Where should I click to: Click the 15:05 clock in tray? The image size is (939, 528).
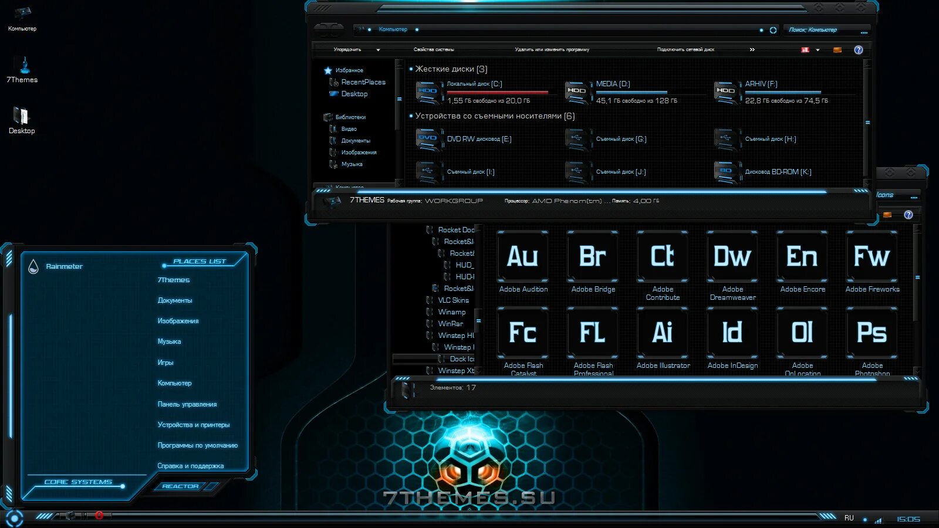click(908, 519)
